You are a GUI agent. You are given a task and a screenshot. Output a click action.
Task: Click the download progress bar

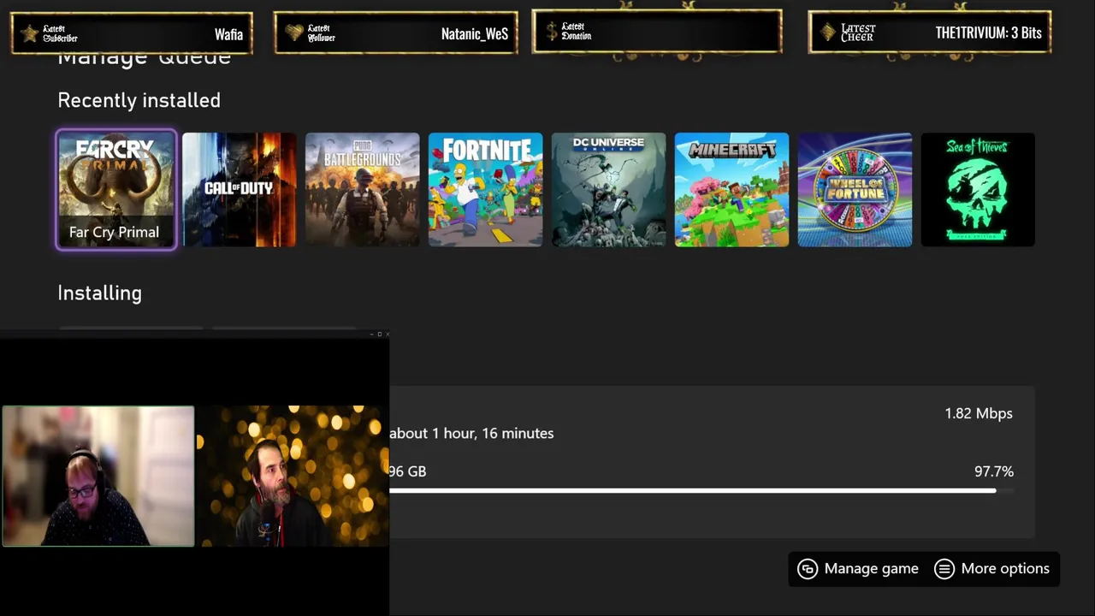(x=701, y=491)
